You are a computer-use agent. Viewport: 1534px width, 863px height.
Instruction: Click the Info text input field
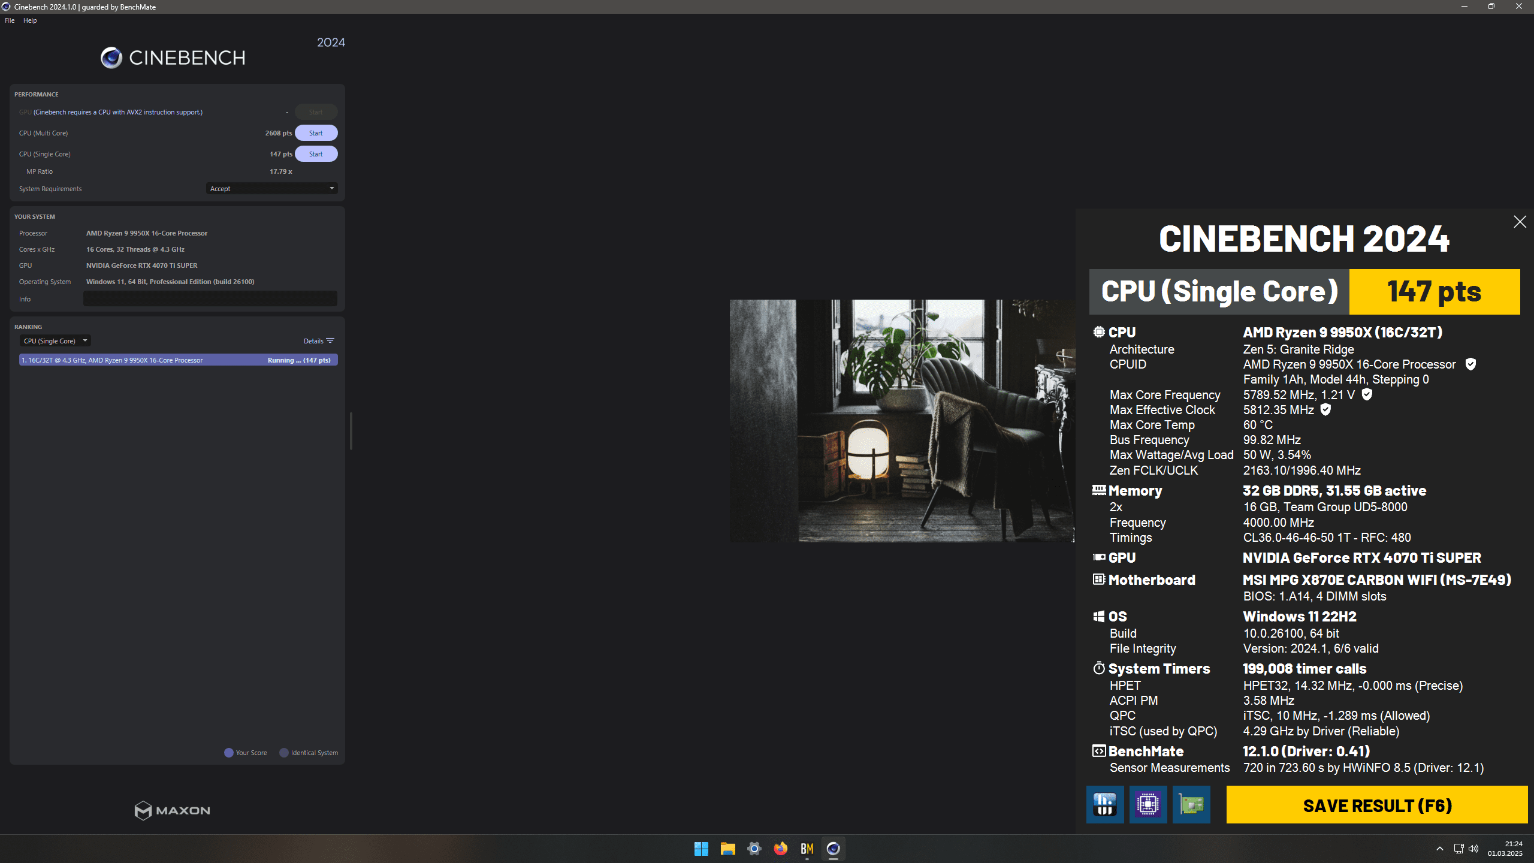tap(210, 299)
